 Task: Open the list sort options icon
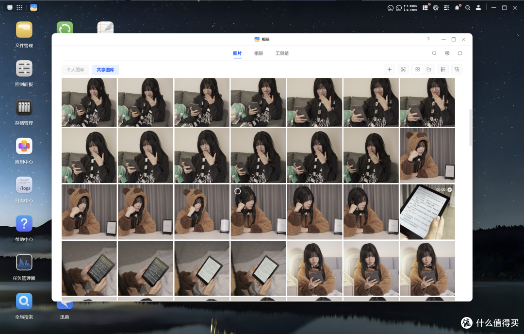[443, 69]
